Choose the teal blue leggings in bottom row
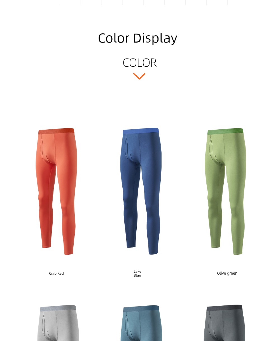This screenshot has height=341, width=280. click(141, 323)
